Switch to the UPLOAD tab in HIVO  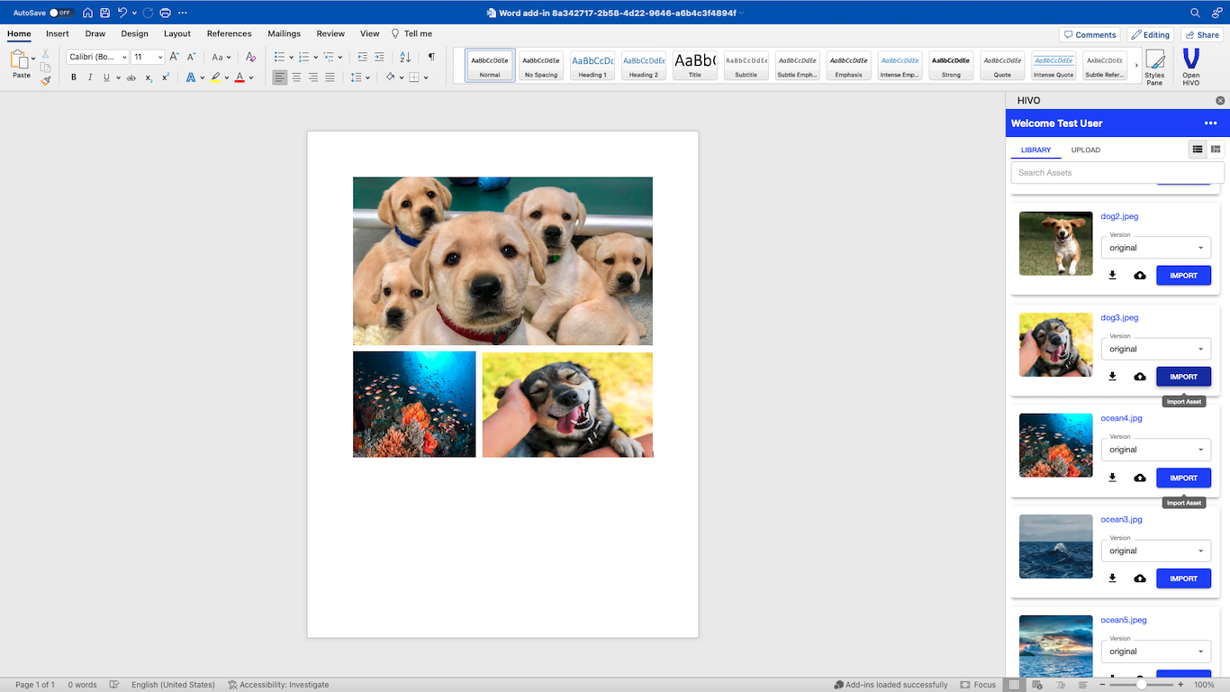click(x=1085, y=150)
